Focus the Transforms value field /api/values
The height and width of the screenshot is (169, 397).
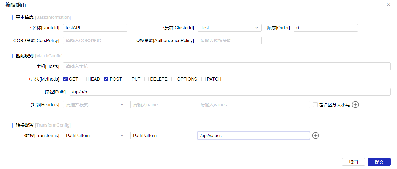(x=254, y=136)
